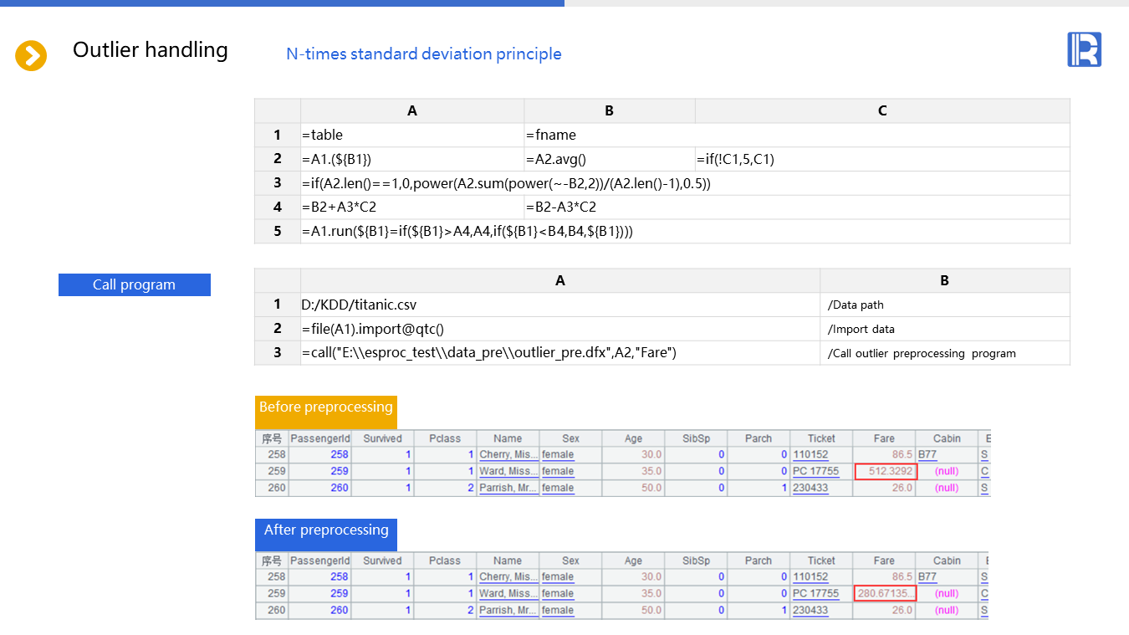Click the highlighted Fare value 512.3292
This screenshot has width=1129, height=635.
click(x=886, y=471)
